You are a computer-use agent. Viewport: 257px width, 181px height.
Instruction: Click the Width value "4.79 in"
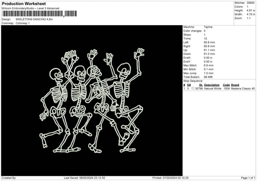(251, 15)
